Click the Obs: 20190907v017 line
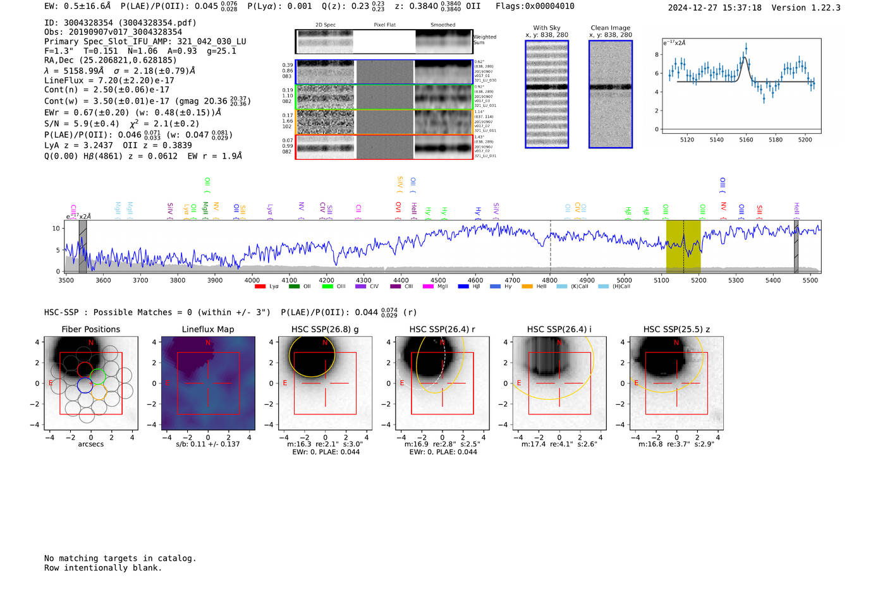The height and width of the screenshot is (602, 885). tap(113, 32)
